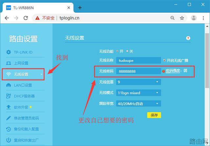
Task: Toggle 开启无线广播 checkbox
Action: click(164, 60)
